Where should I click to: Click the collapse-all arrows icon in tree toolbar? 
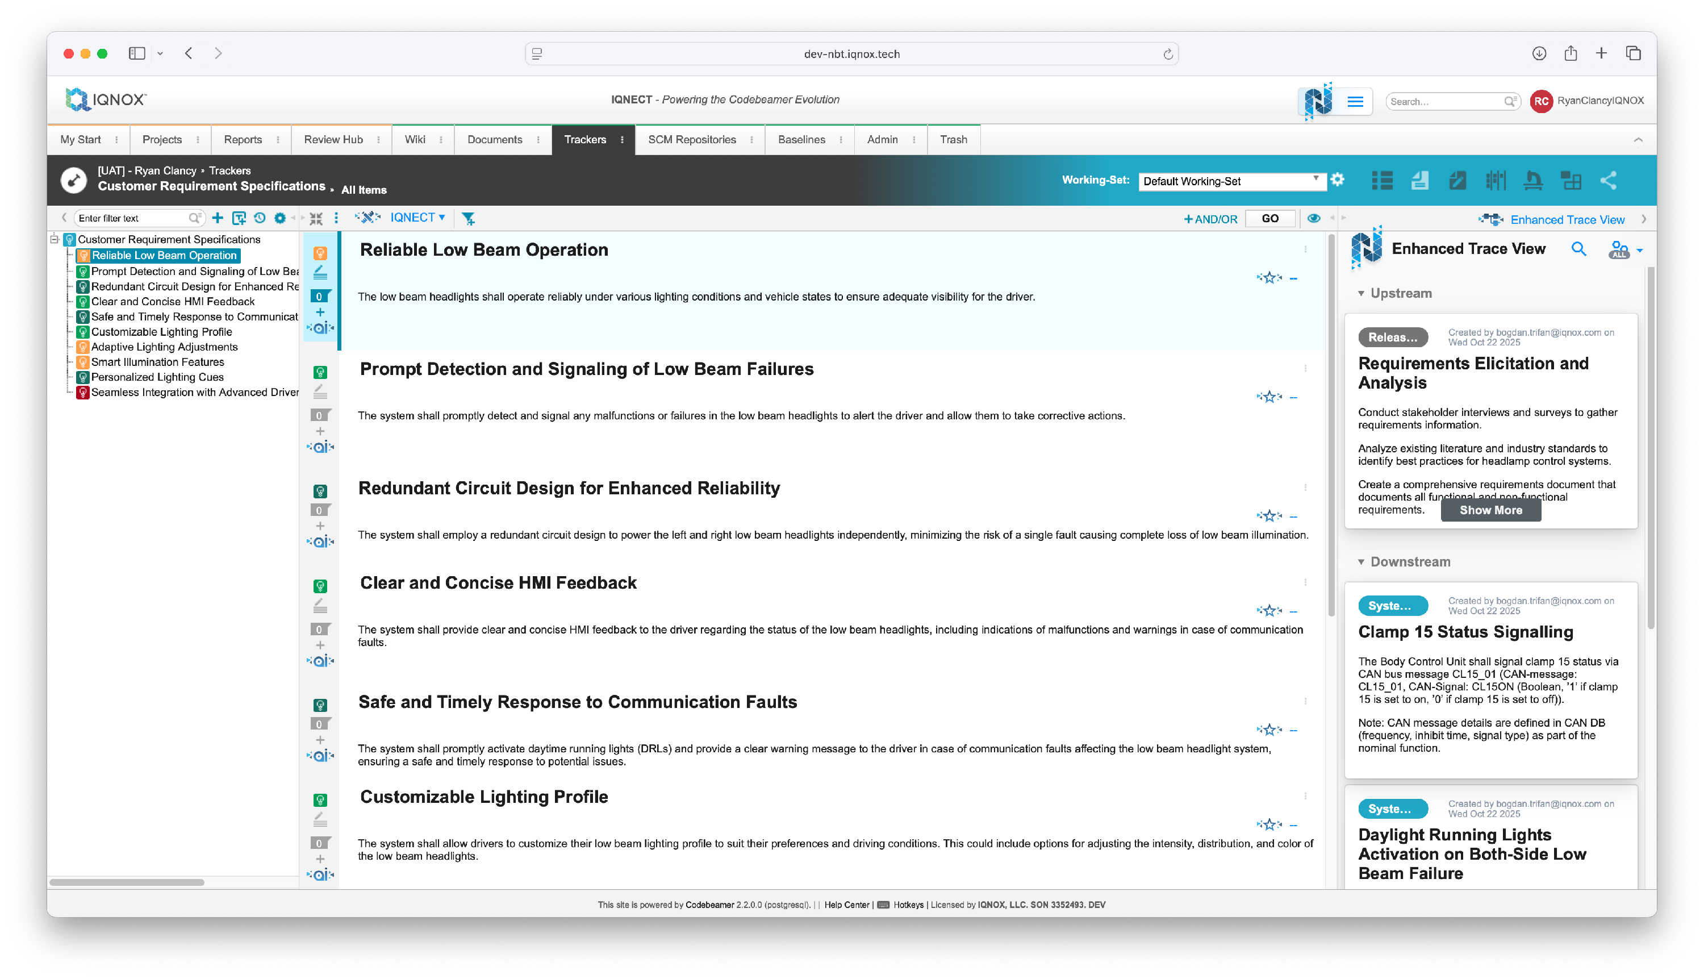(x=316, y=219)
